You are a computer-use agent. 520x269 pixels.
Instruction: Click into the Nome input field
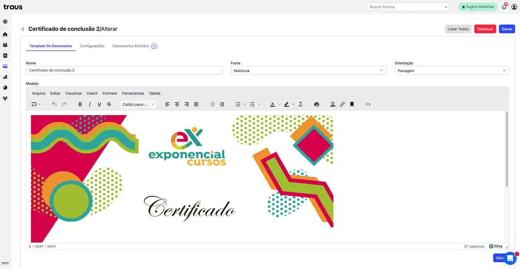point(124,70)
